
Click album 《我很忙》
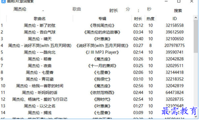(x=102, y=79)
